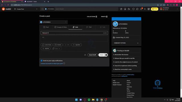The width and height of the screenshot is (182, 102).
Task: Open the r/TECHIDEA community avatar in sidebar
Action: 115,24
